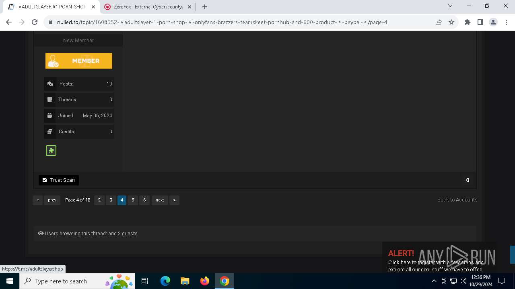Reload the page
515x289 pixels.
[x=35, y=22]
